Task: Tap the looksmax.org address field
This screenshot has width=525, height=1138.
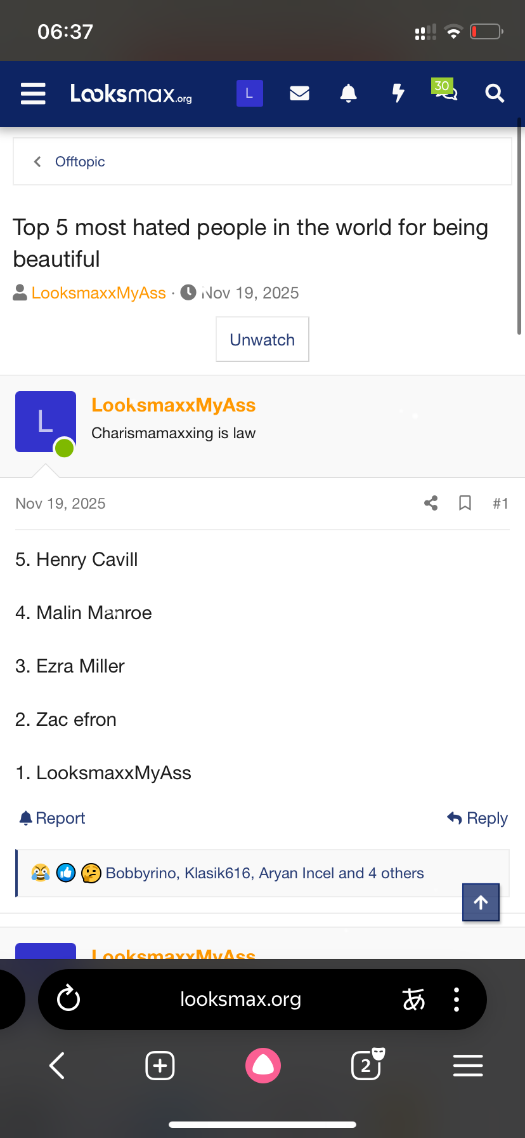Action: (x=241, y=1000)
